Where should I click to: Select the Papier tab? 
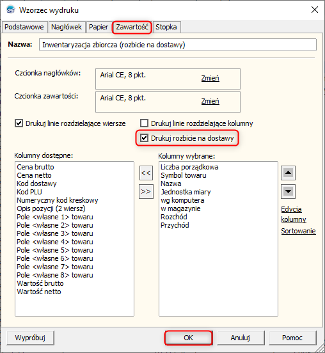tap(99, 27)
